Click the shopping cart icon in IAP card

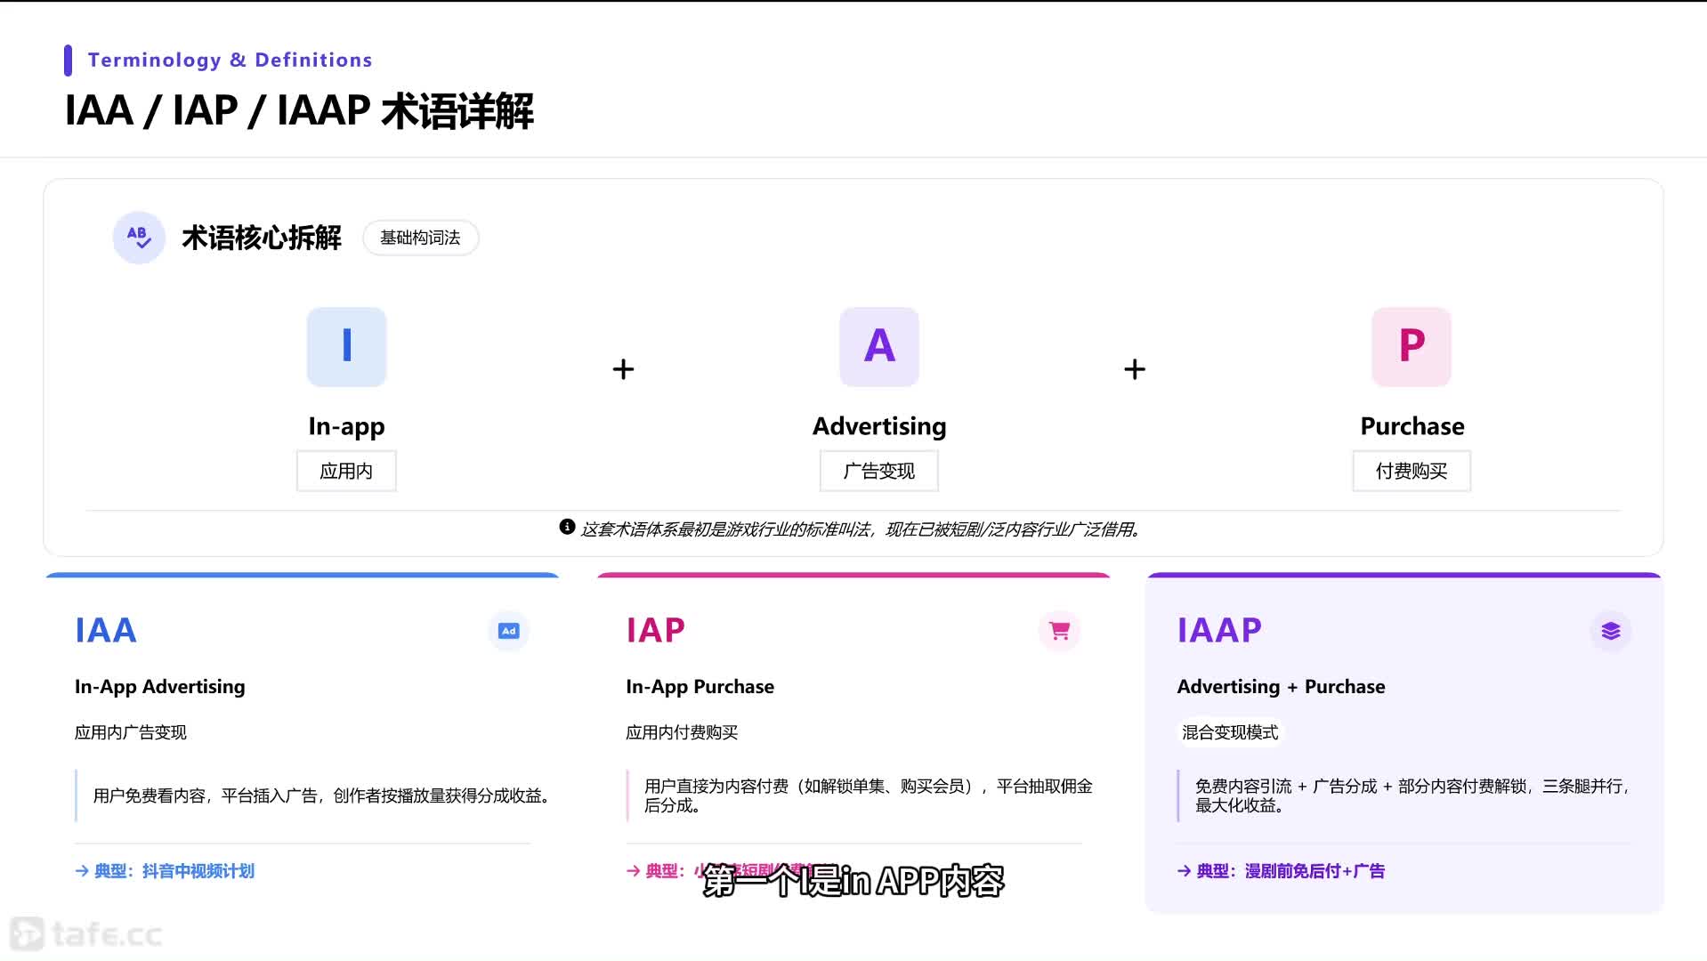(x=1059, y=631)
